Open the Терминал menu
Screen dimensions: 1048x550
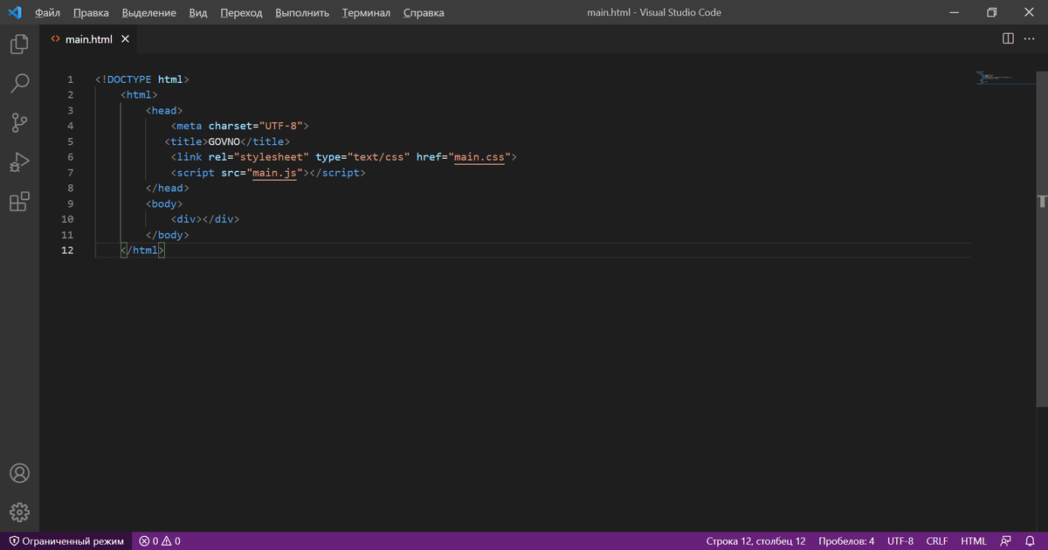tap(367, 13)
